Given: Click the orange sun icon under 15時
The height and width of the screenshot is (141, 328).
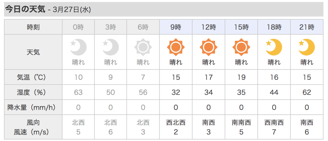Looking at the screenshot, I should [241, 47].
